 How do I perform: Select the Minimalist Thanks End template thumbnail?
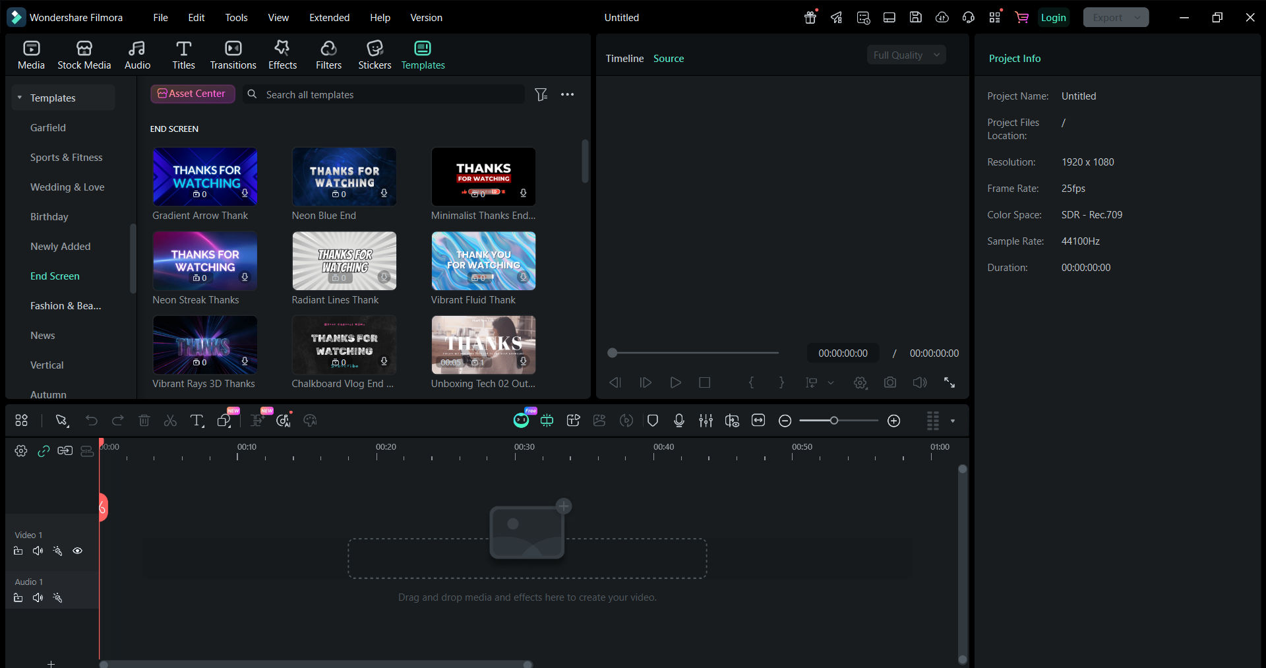pos(483,176)
